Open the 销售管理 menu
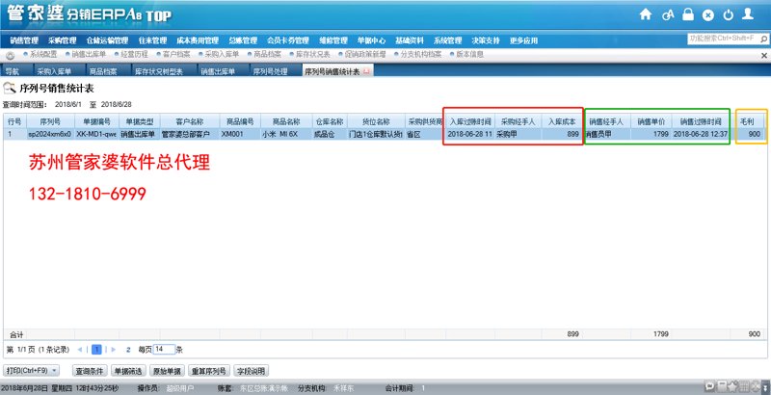Viewport: 771px width, 395px height. (24, 40)
